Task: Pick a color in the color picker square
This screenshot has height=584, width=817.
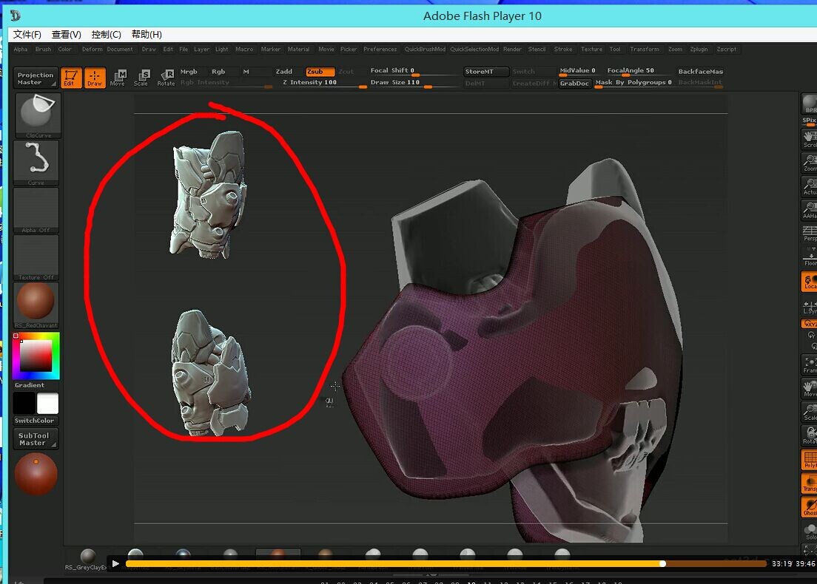Action: click(36, 356)
